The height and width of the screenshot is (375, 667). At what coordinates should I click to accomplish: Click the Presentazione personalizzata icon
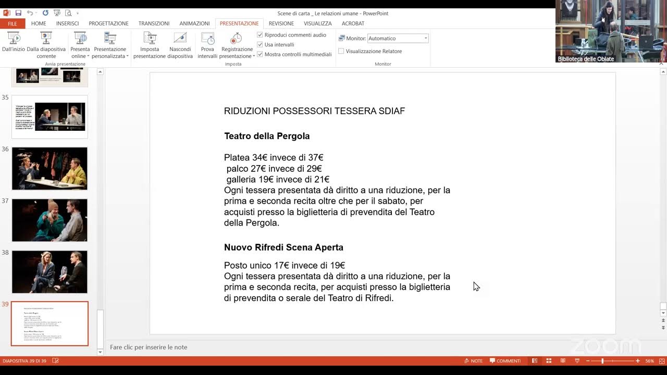click(110, 37)
